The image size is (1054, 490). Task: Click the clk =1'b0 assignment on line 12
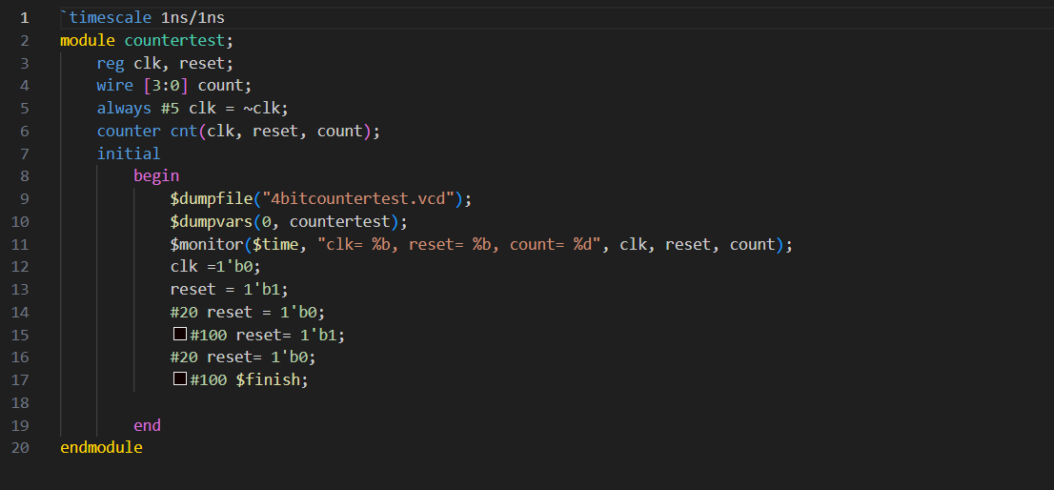[215, 267]
